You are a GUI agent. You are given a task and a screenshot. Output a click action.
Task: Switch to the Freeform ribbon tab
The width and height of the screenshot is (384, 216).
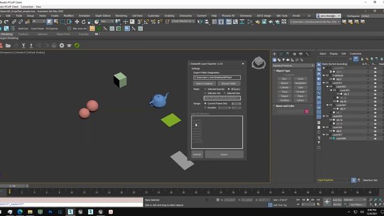(x=23, y=34)
